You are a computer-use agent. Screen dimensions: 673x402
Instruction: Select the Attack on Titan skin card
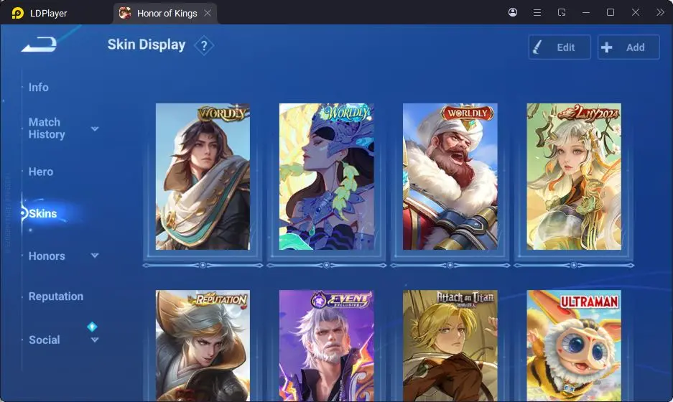coord(450,346)
